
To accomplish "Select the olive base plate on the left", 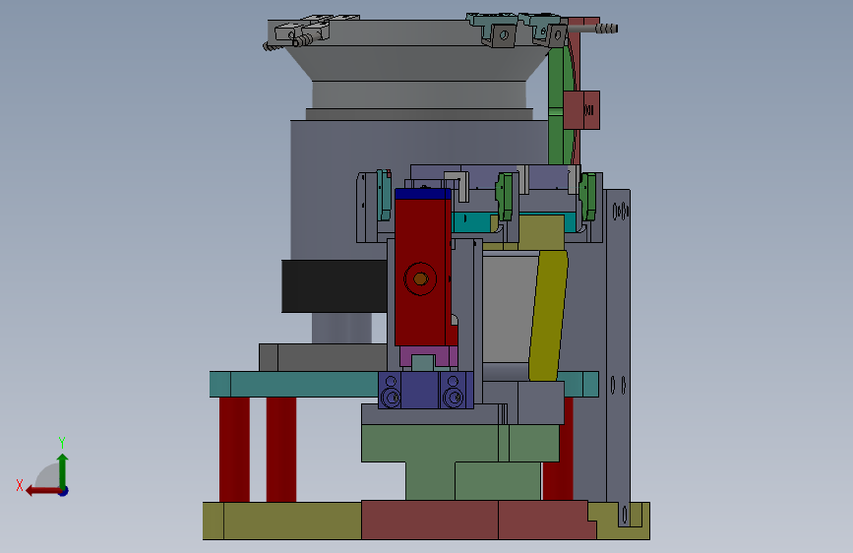I will [x=281, y=521].
